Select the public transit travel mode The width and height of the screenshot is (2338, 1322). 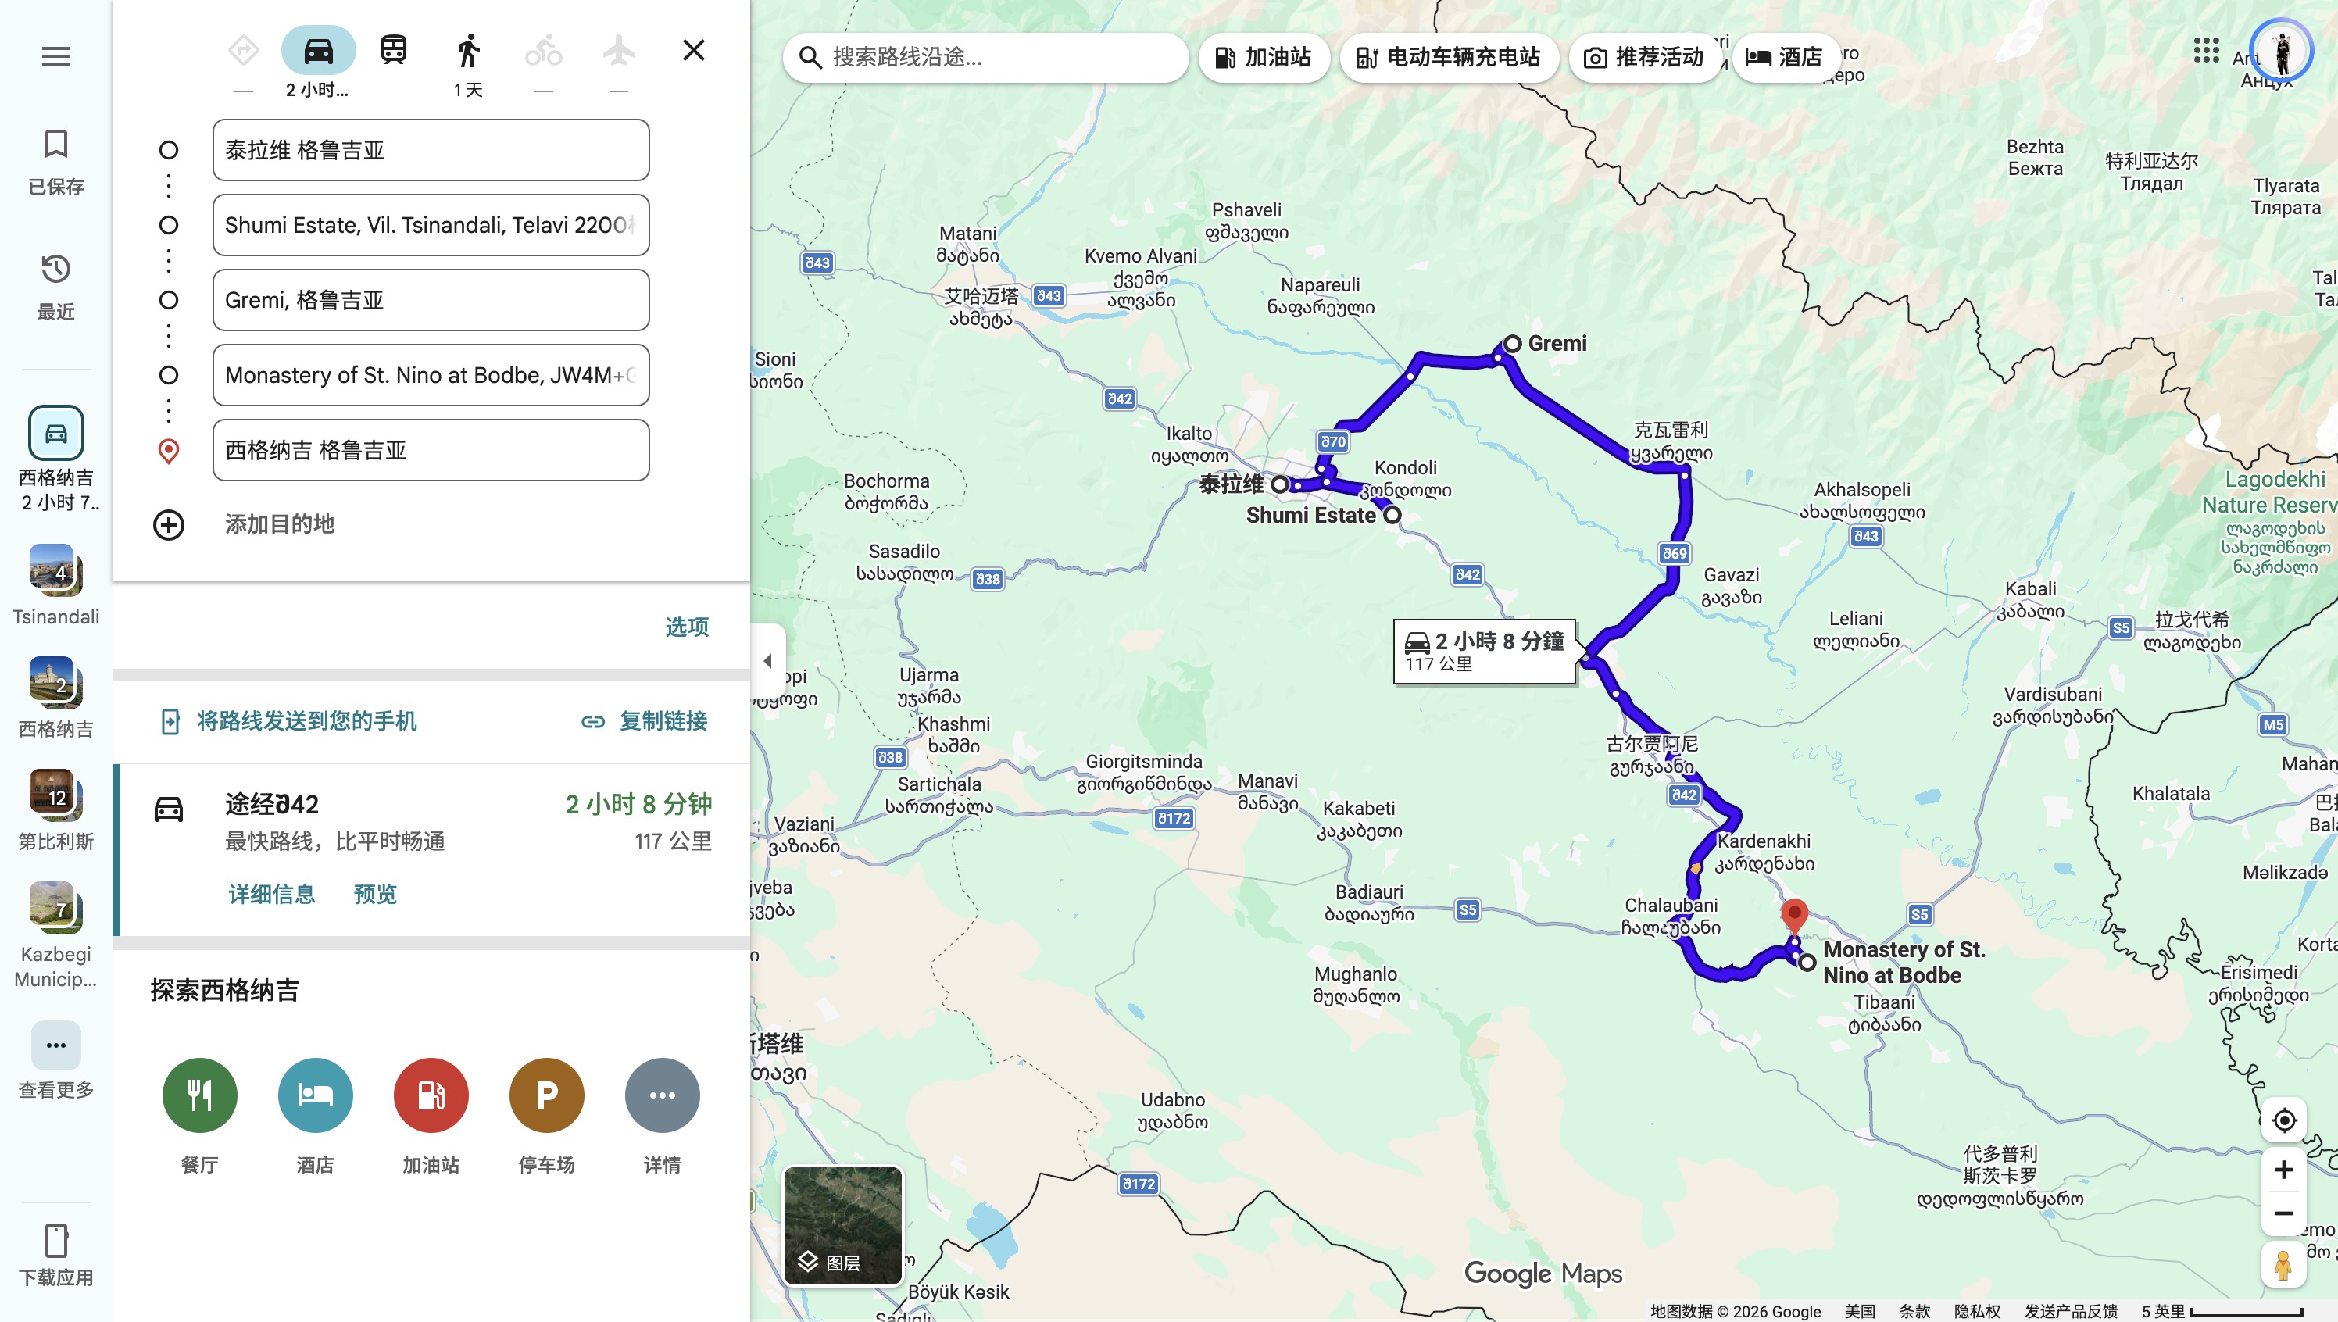click(x=393, y=51)
